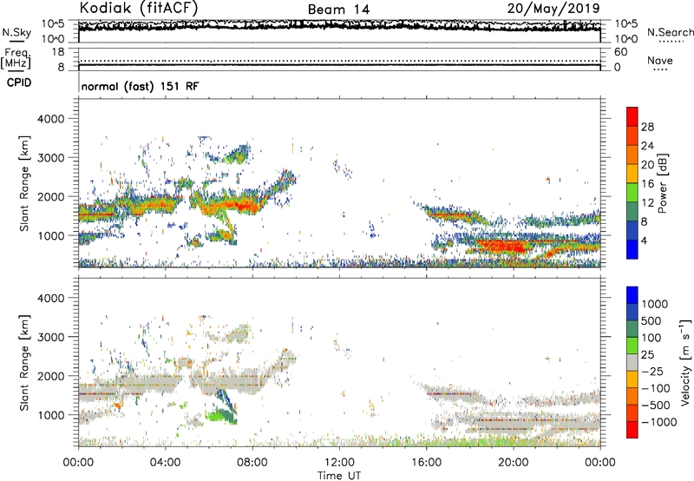Pick the red top segment of Power colorbar
Screen dimensions: 694x481
pos(632,116)
